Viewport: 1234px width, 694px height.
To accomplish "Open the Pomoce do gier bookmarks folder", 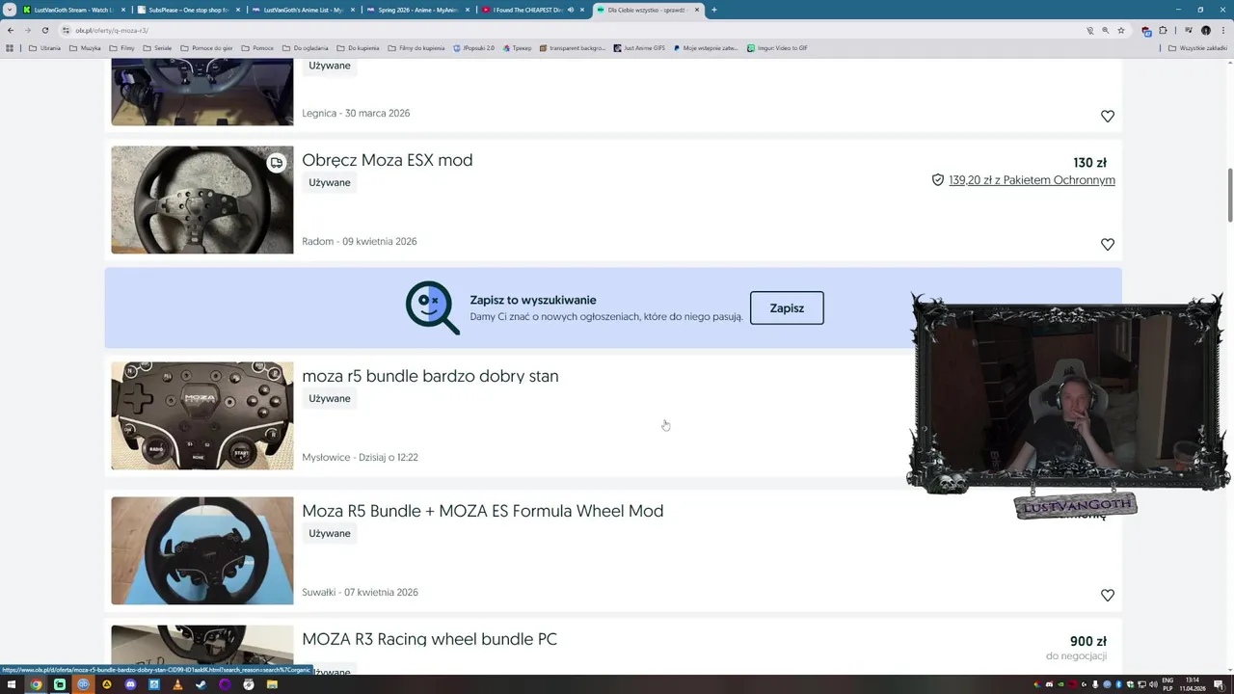I will tap(206, 48).
